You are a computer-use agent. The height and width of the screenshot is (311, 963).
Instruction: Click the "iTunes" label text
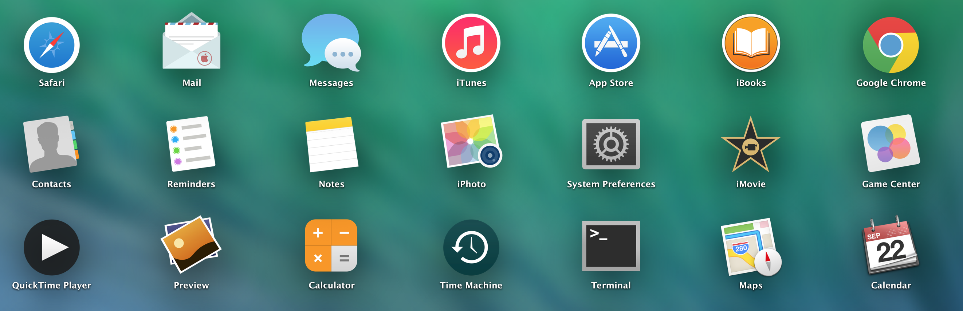[471, 83]
